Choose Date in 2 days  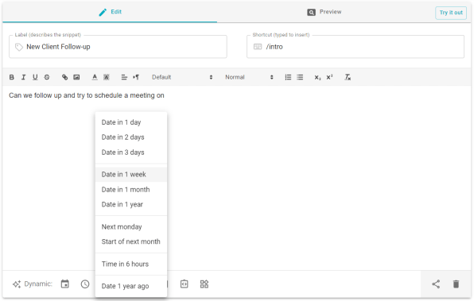(x=131, y=137)
